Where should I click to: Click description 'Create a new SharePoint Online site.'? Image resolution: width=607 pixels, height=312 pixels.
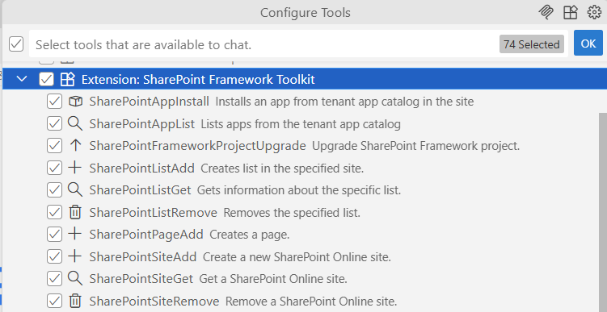tap(297, 257)
